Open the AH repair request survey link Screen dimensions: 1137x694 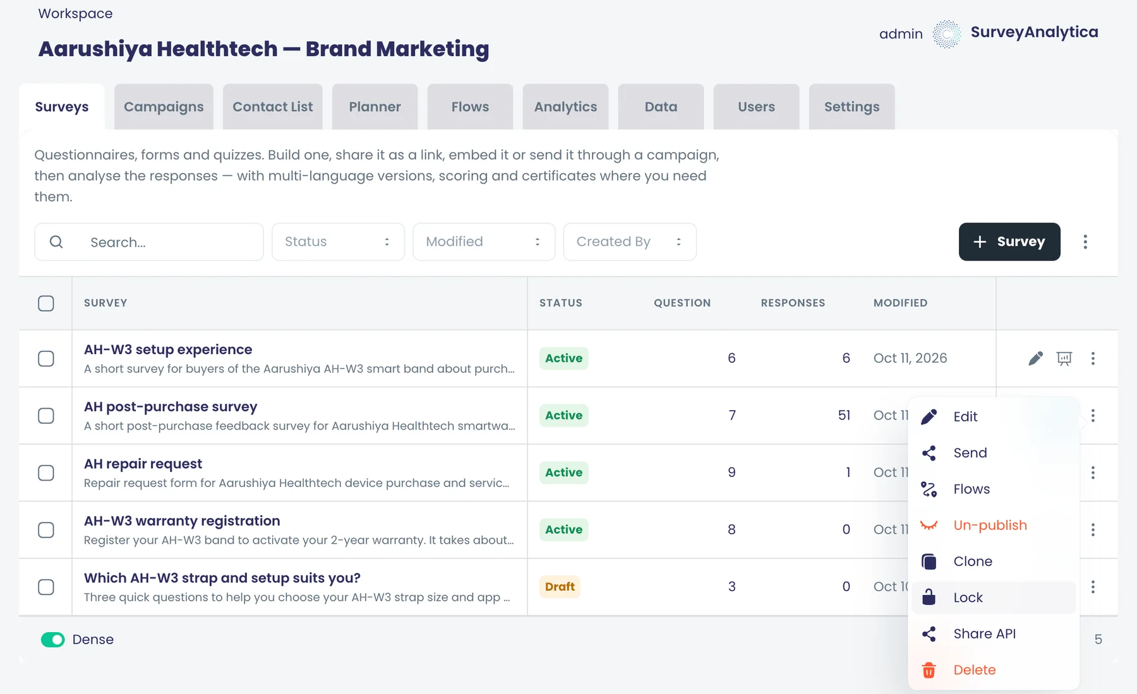pos(143,464)
